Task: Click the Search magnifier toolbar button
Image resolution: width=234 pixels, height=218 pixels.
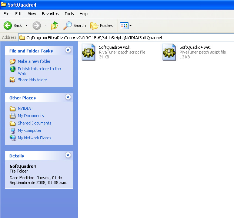Action: tap(74, 25)
